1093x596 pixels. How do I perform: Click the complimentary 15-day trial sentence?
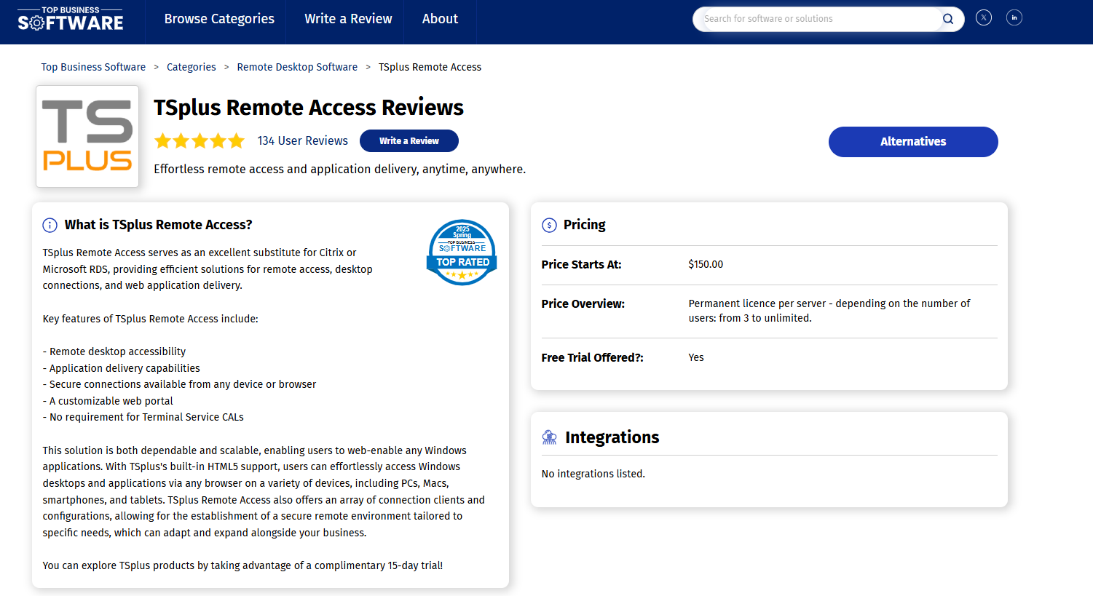click(242, 565)
